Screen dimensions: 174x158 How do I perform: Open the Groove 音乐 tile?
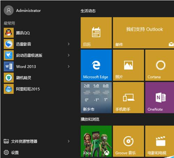(x=128, y=141)
